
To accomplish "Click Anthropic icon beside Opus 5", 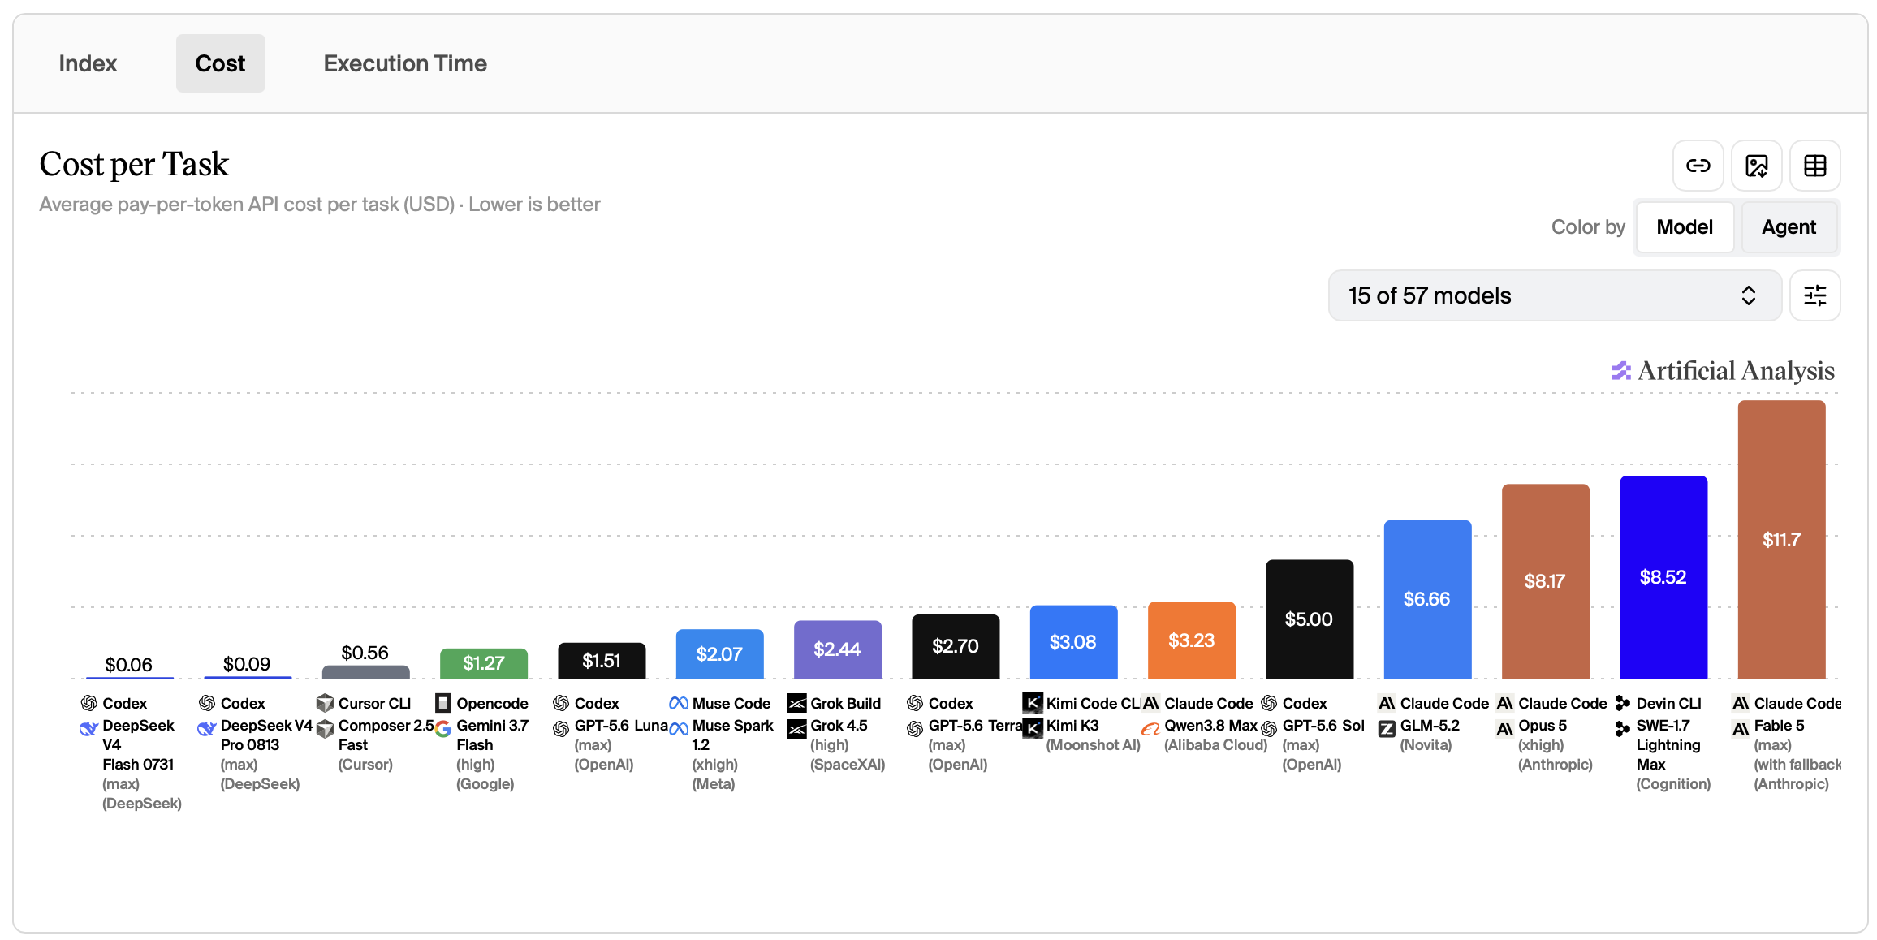I will (x=1504, y=728).
